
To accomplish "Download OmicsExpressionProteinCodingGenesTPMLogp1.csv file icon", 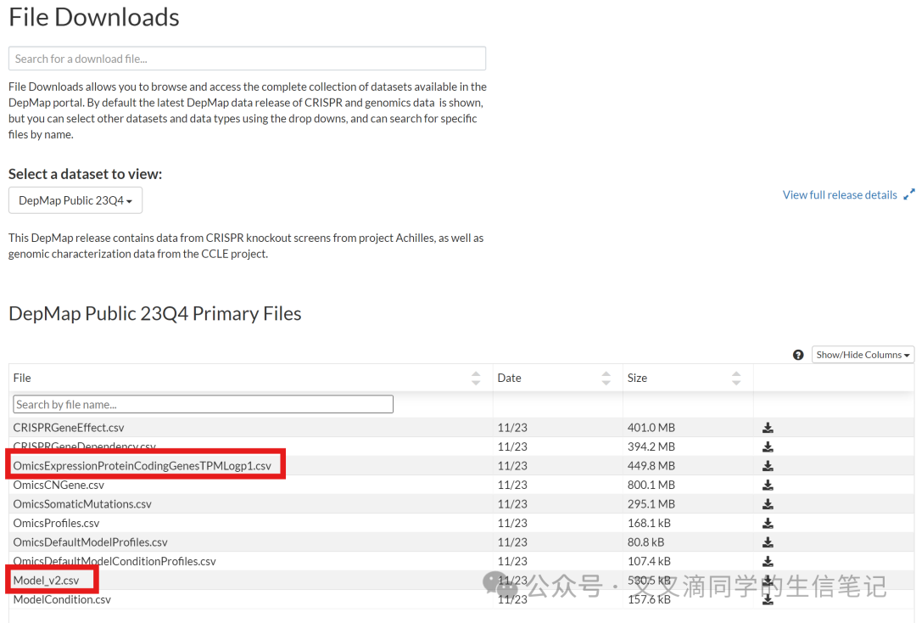I will pos(768,466).
